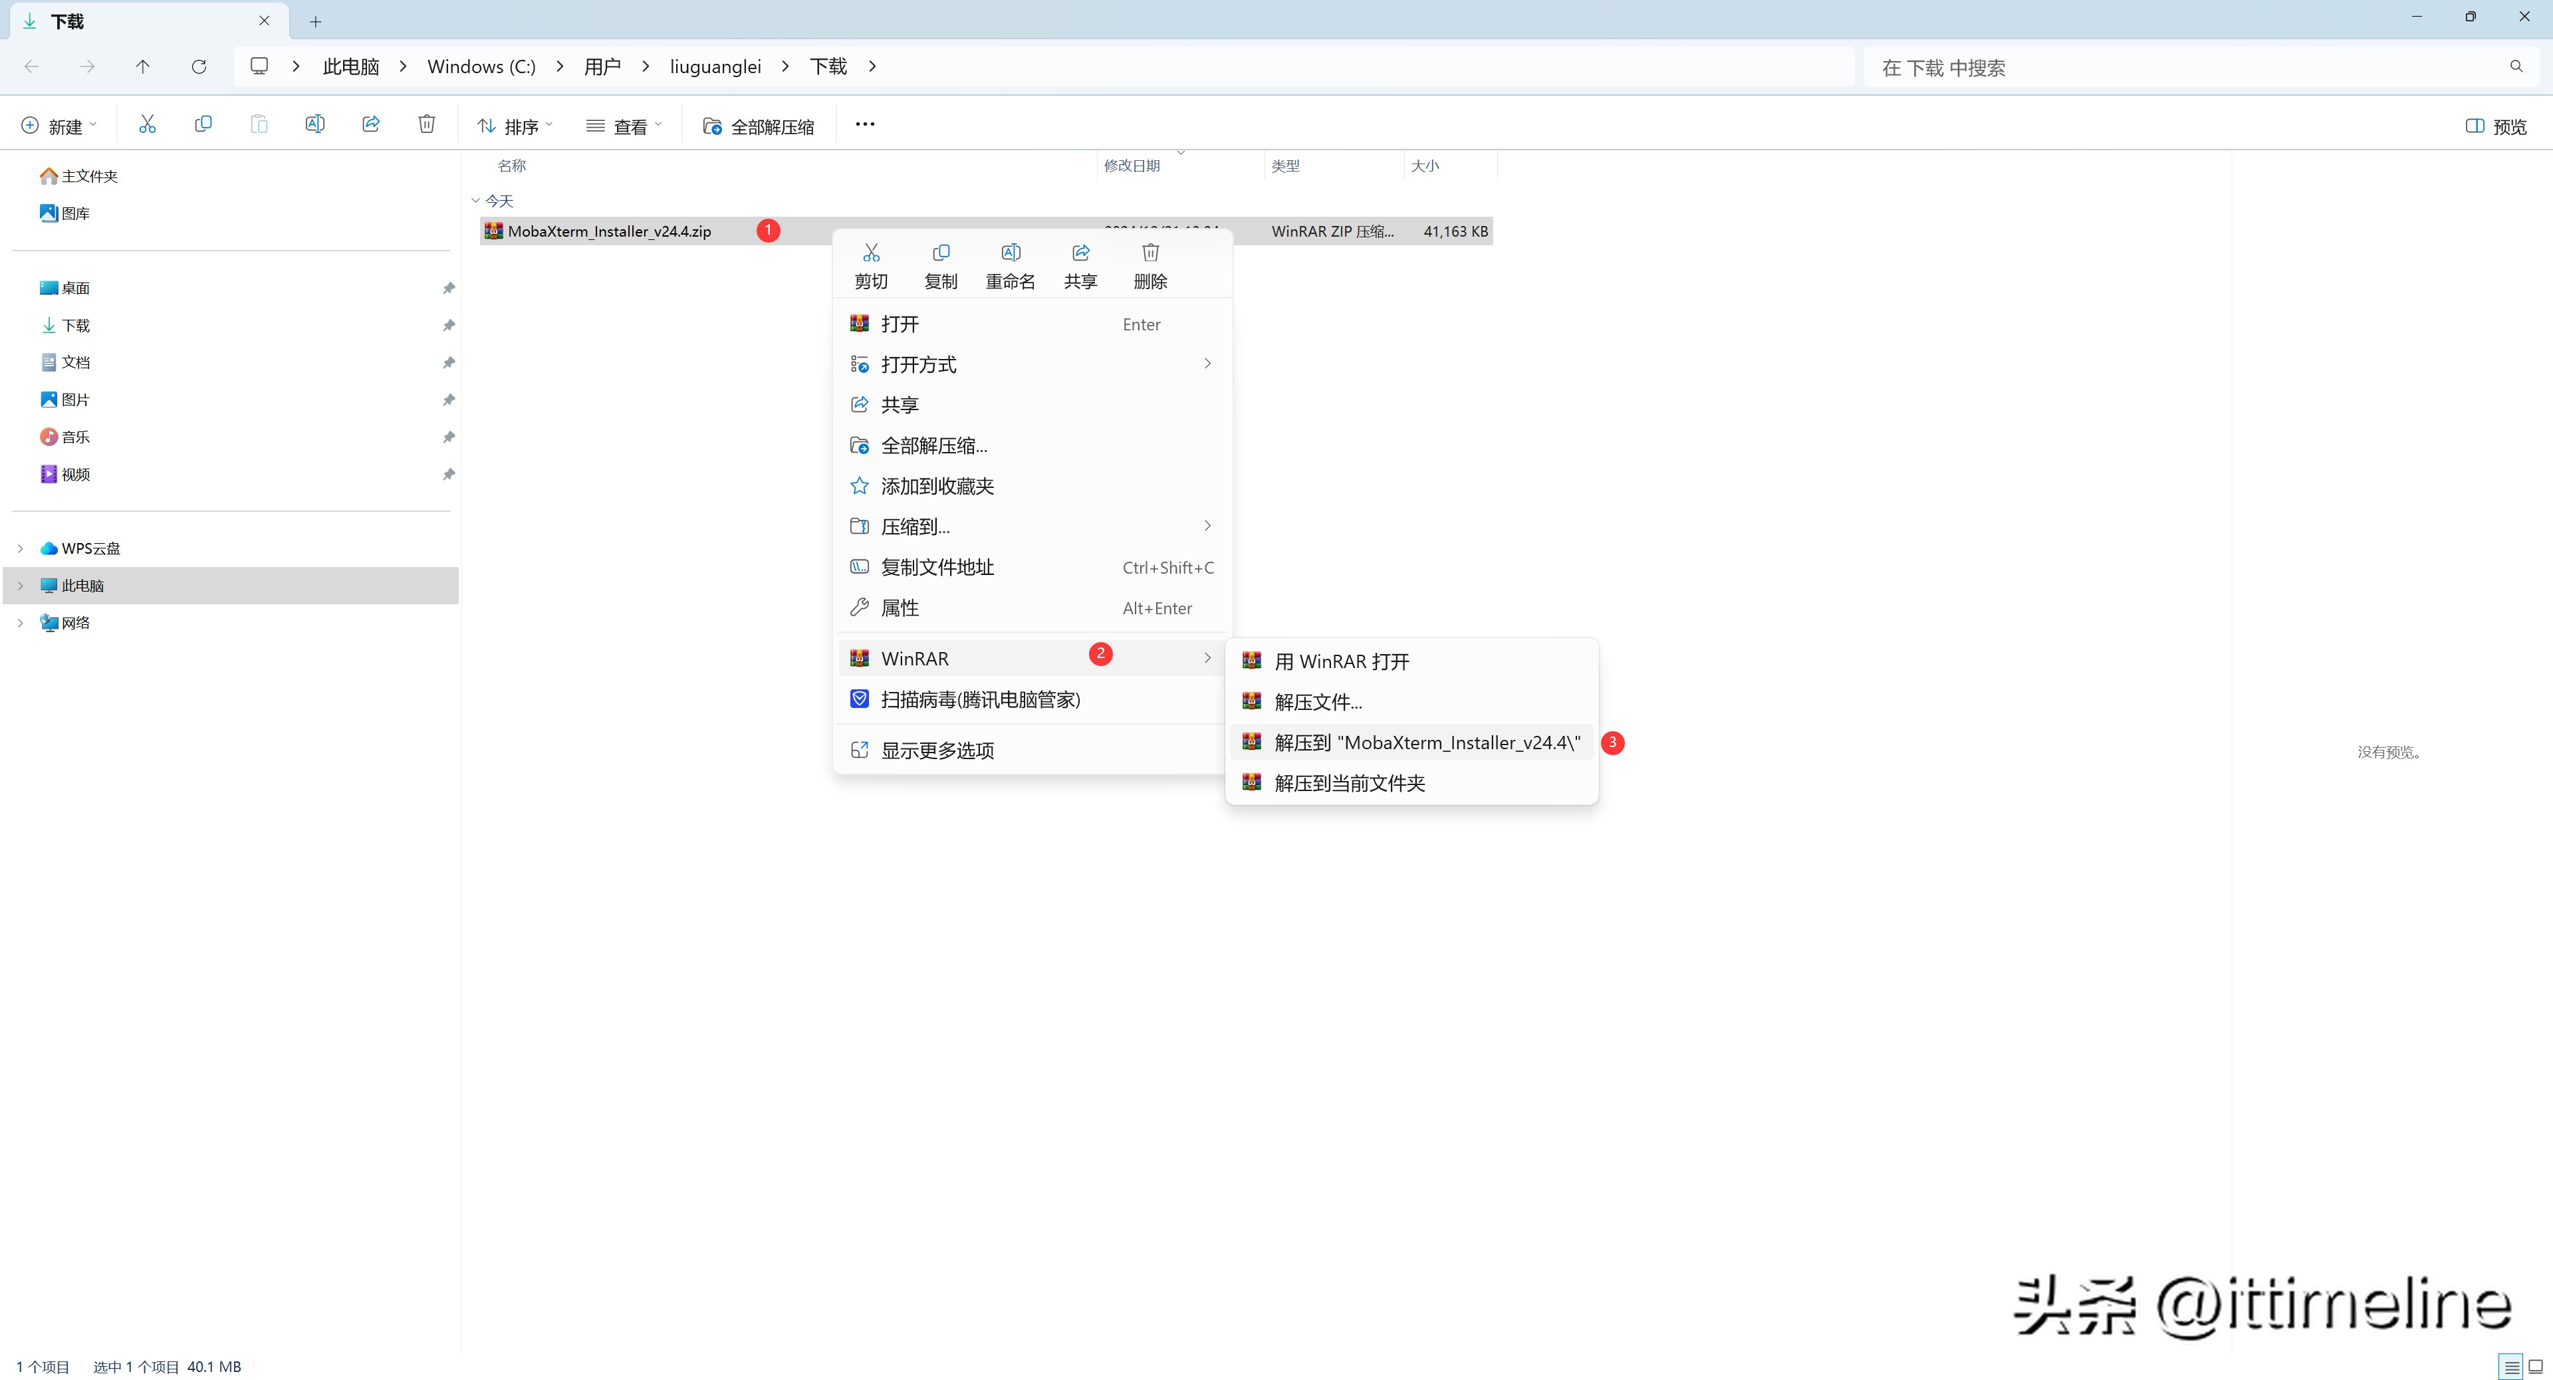2553x1380 pixels.
Task: Collapse the 今天 group
Action: (x=476, y=201)
